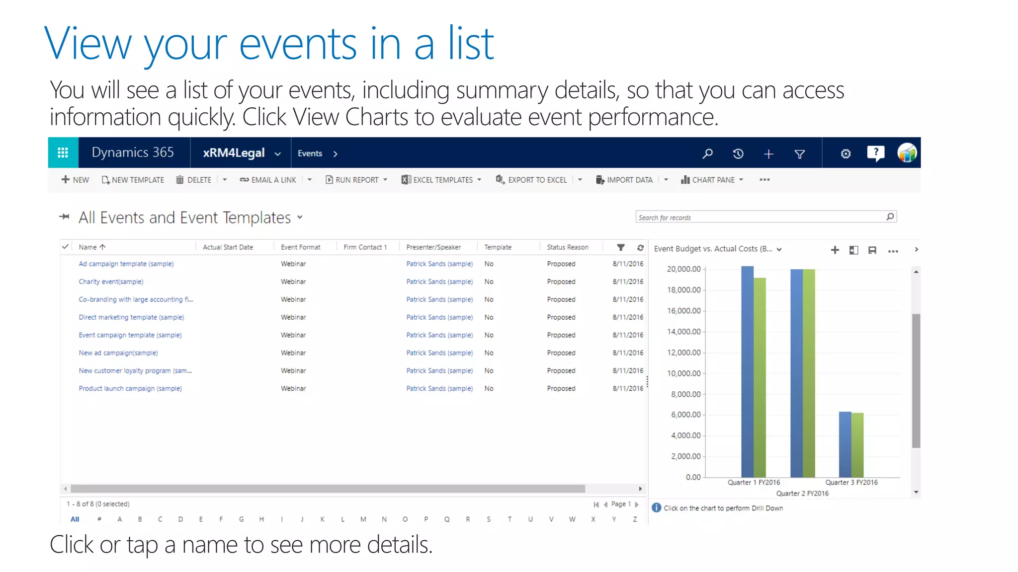
Task: Open recently viewed items clock icon
Action: [738, 154]
